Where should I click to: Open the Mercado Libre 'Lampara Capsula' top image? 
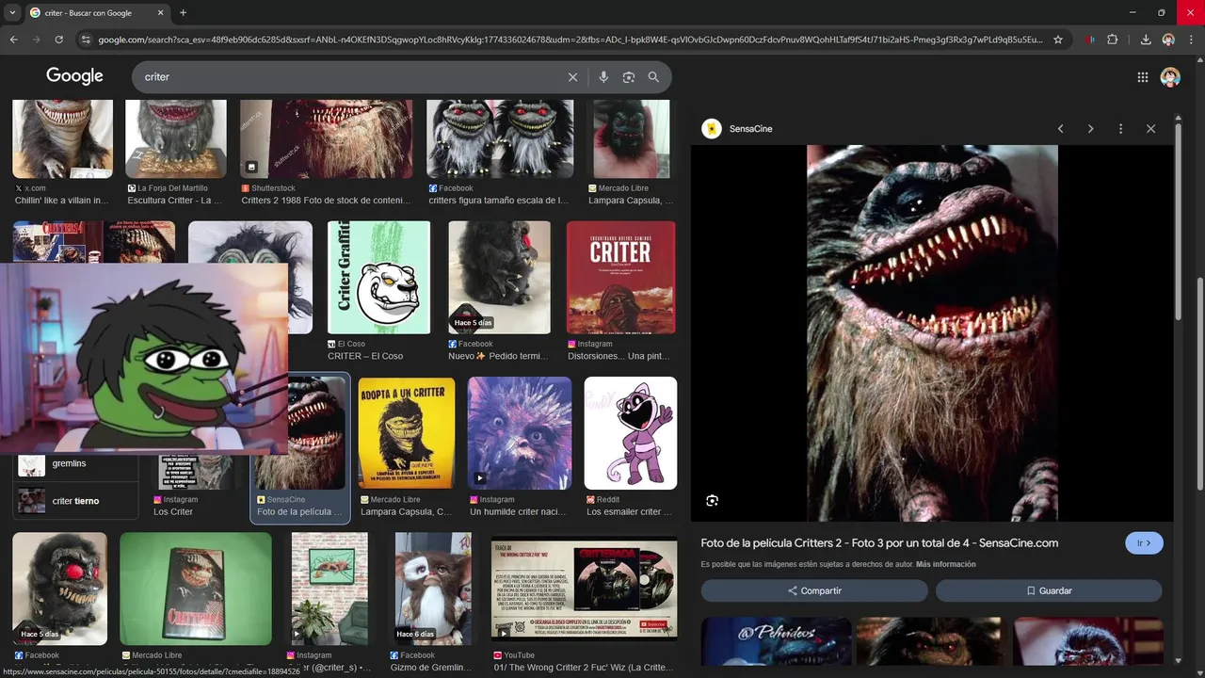point(631,138)
